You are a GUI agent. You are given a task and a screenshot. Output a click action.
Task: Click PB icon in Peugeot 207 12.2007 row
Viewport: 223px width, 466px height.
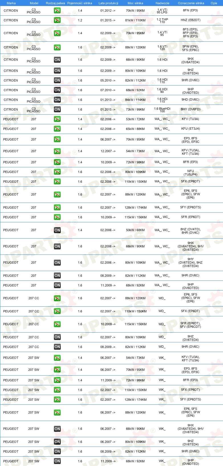click(57, 151)
